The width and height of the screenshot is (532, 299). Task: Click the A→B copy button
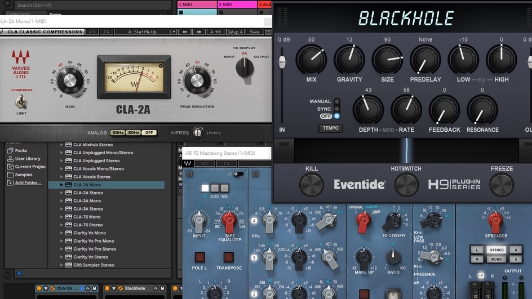coord(215,32)
